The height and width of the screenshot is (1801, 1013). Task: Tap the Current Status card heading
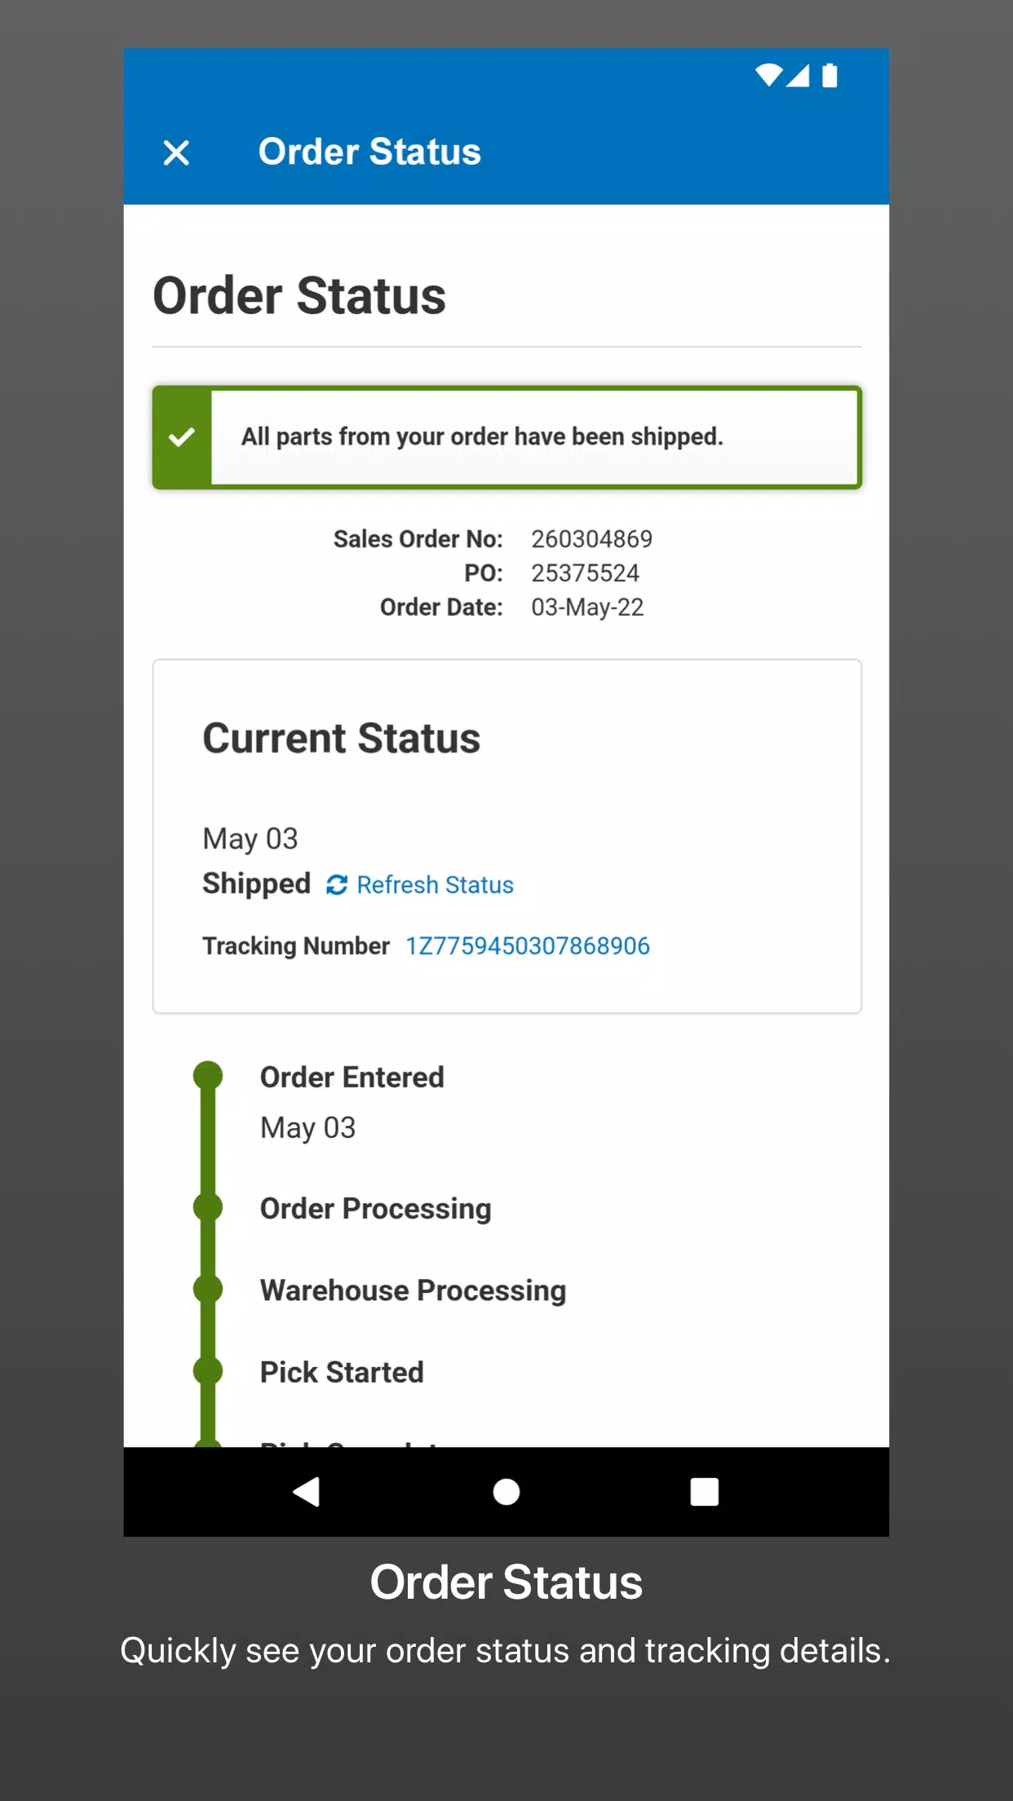tap(341, 738)
